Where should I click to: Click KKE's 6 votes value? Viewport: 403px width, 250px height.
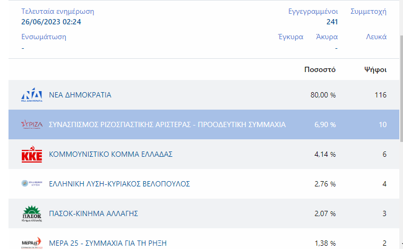click(384, 154)
